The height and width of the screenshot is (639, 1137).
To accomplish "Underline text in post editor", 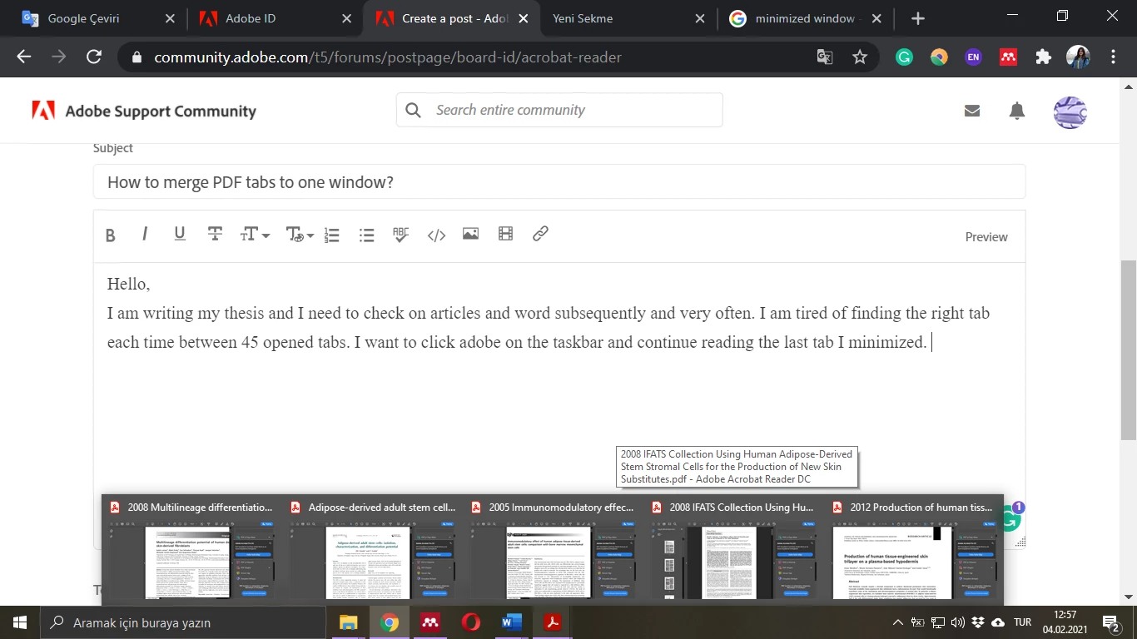I will [x=180, y=234].
